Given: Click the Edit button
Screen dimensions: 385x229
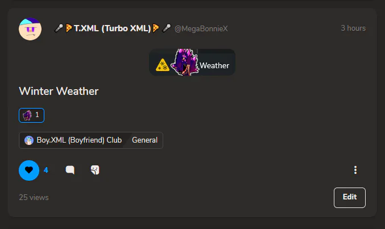Looking at the screenshot, I should pos(350,198).
